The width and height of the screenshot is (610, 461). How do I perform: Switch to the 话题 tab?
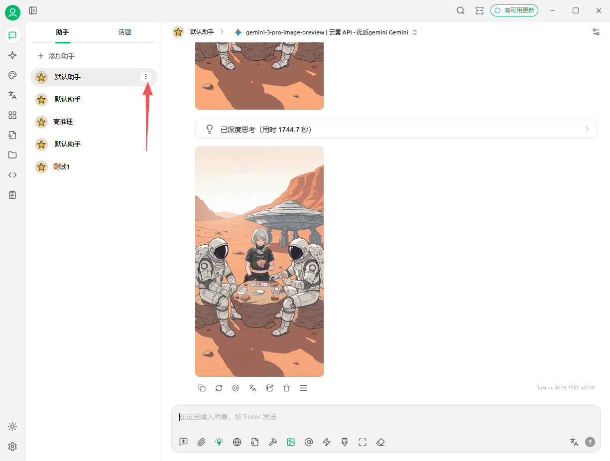(124, 32)
